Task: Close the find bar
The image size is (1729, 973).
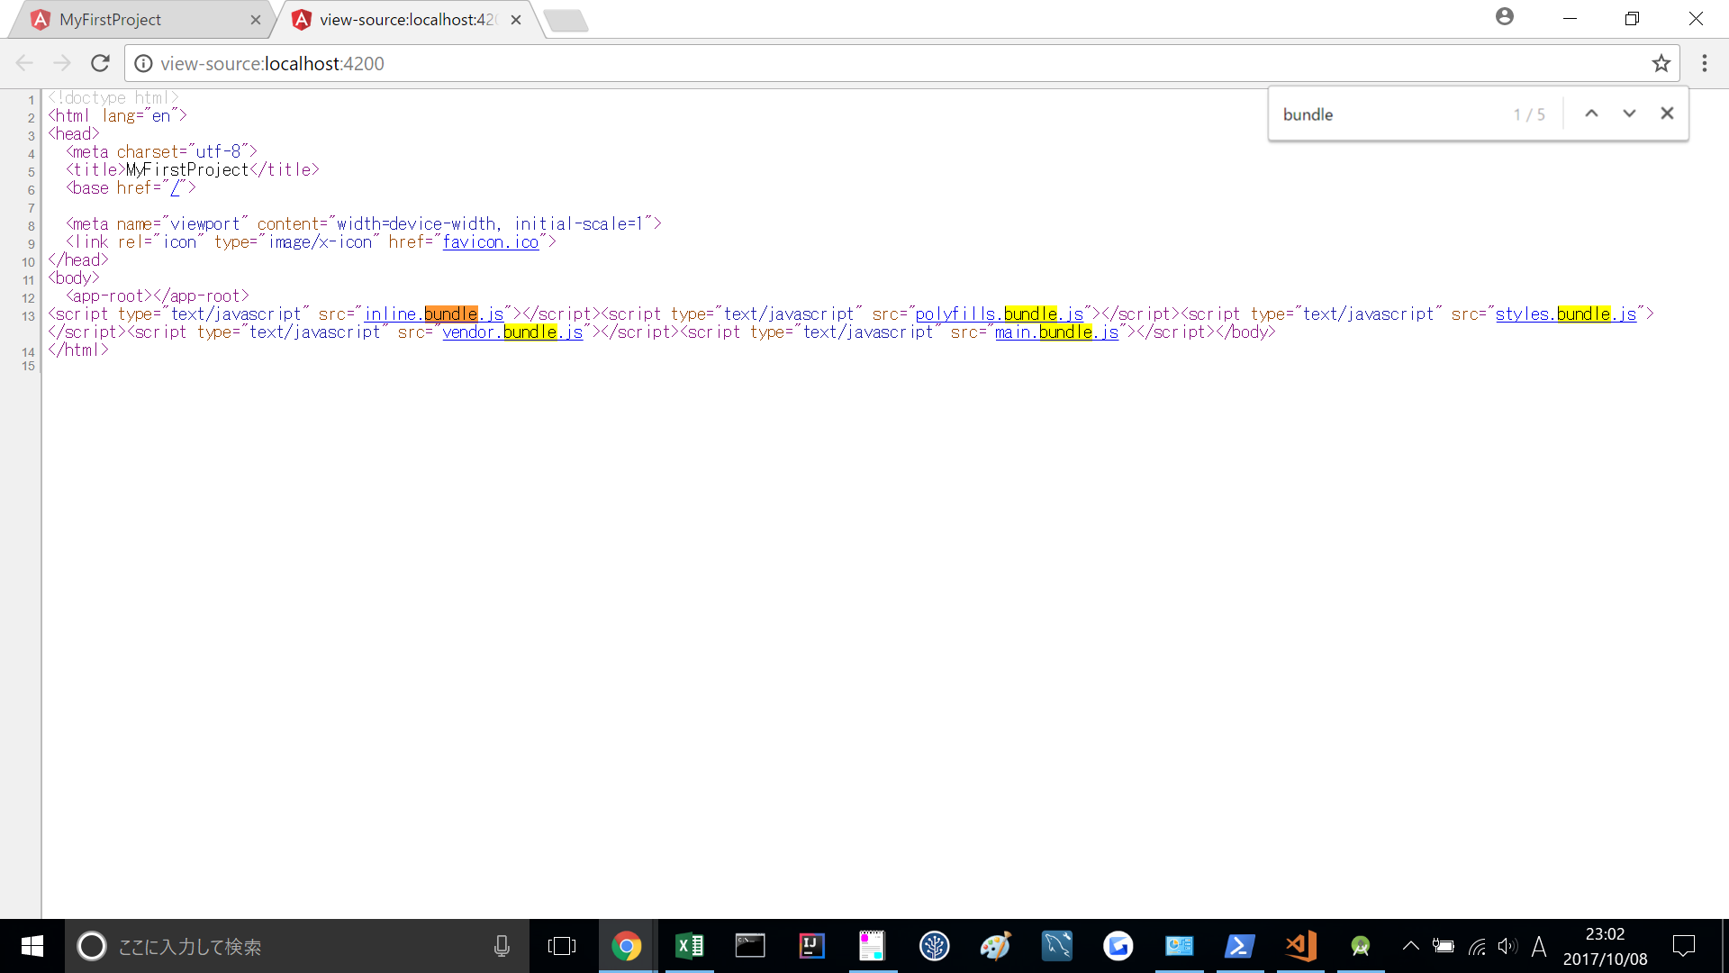Action: pos(1667,114)
